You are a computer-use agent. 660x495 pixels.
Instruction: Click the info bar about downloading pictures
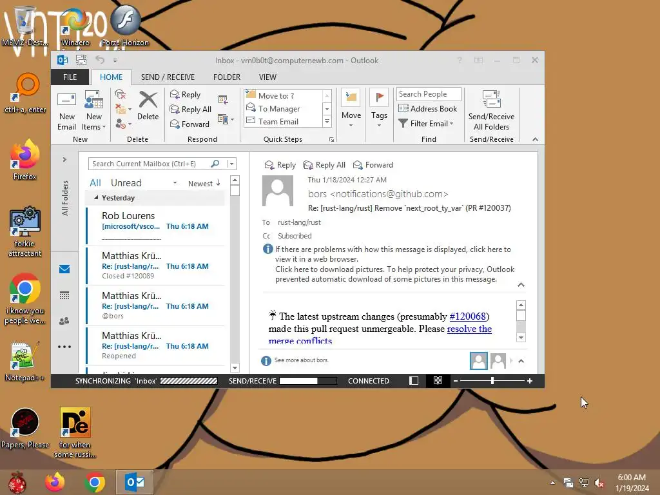[x=394, y=274]
